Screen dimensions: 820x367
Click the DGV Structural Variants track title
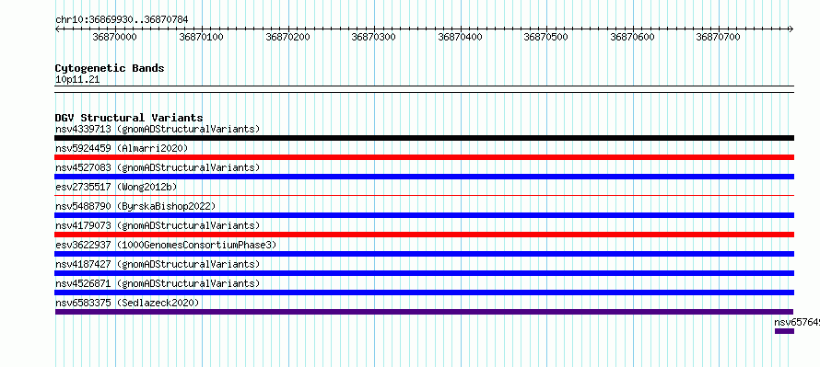click(x=129, y=118)
